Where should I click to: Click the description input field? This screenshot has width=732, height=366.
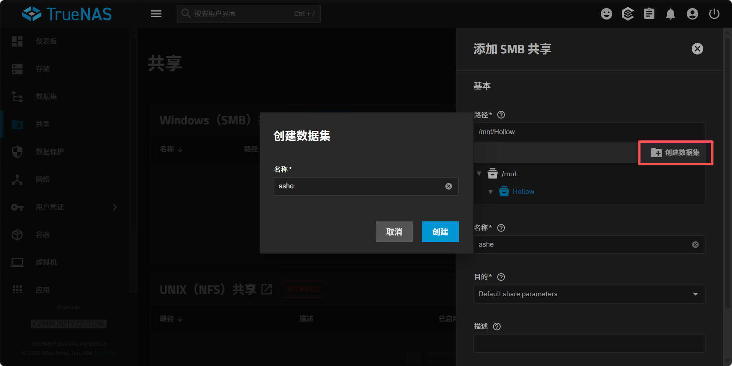pyautogui.click(x=589, y=343)
